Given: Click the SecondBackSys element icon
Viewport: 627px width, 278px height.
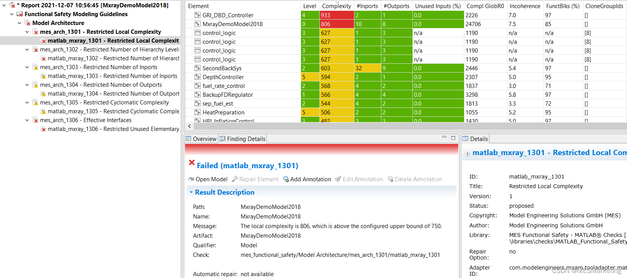Looking at the screenshot, I should (x=198, y=68).
